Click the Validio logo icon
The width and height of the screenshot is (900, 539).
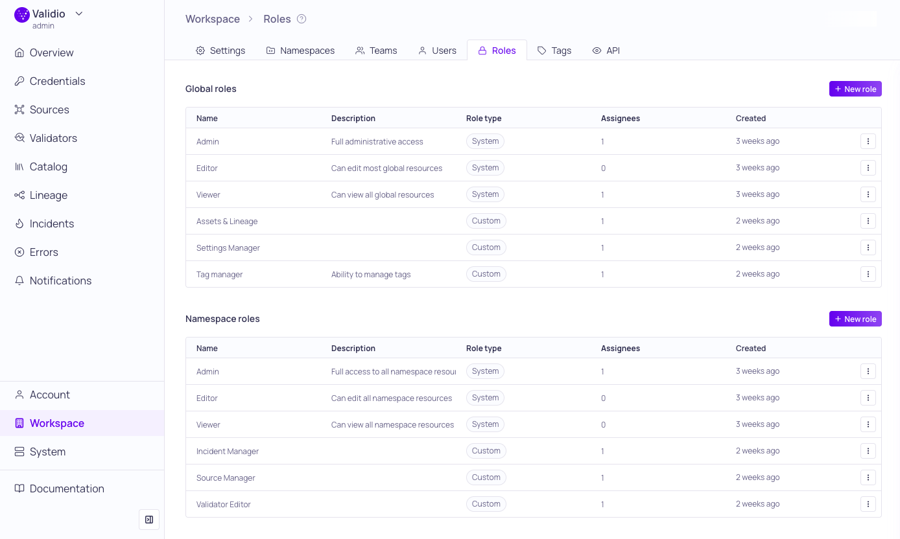[22, 15]
